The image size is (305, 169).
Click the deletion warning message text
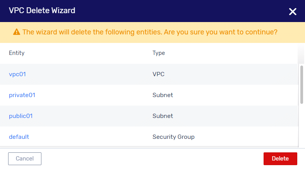pyautogui.click(x=150, y=32)
